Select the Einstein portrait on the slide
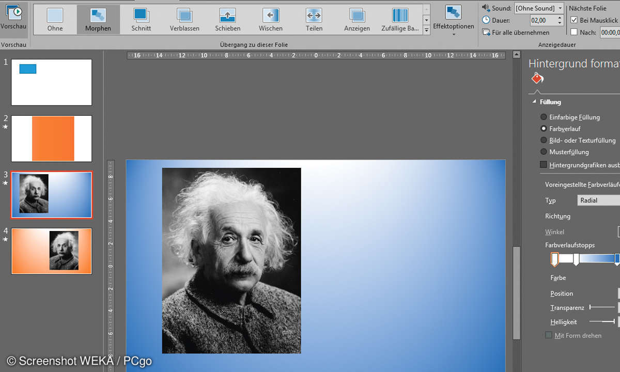The width and height of the screenshot is (620, 372). (x=231, y=260)
